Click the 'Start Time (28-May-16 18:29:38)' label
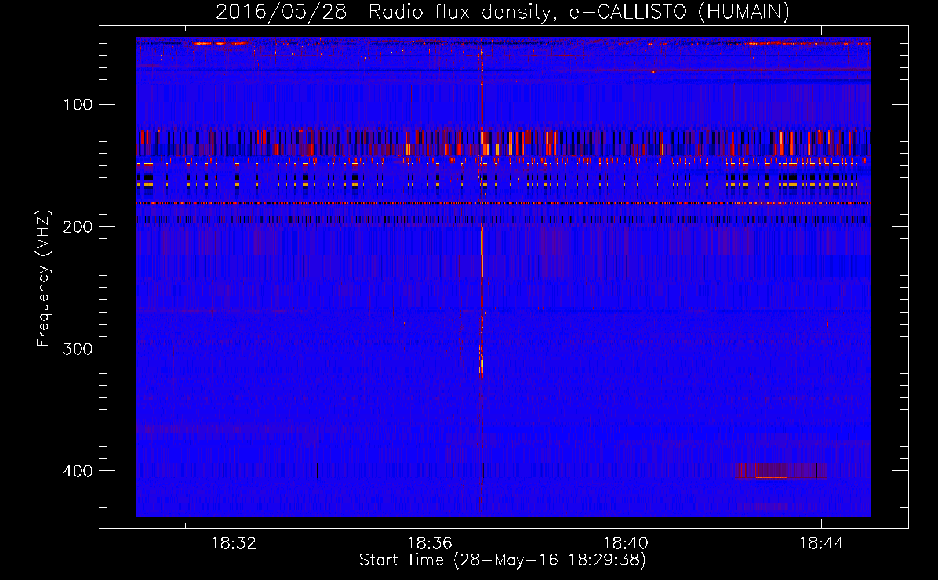Screen dimensions: 938x580 pyautogui.click(x=503, y=560)
